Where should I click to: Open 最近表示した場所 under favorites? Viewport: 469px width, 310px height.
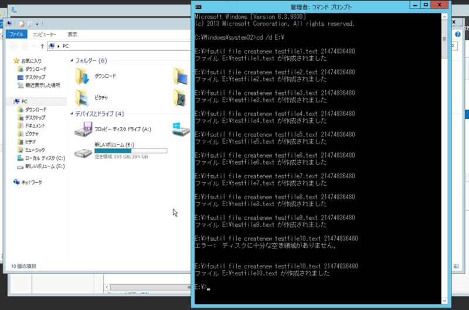click(x=42, y=85)
